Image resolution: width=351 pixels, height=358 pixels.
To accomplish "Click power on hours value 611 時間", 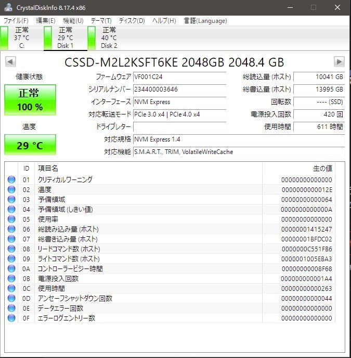I will pyautogui.click(x=319, y=127).
